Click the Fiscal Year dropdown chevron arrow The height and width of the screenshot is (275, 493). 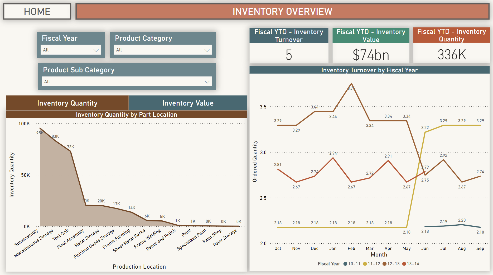(x=96, y=50)
